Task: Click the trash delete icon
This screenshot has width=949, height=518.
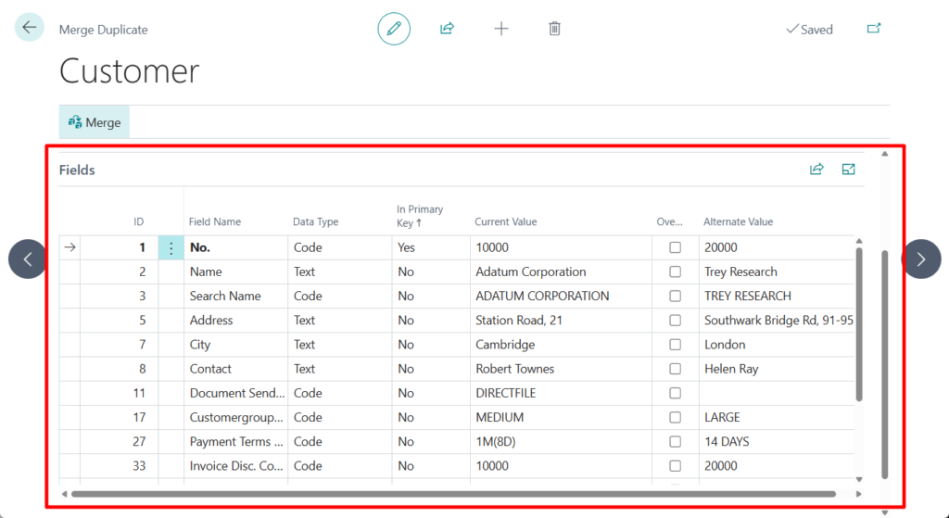Action: [554, 29]
